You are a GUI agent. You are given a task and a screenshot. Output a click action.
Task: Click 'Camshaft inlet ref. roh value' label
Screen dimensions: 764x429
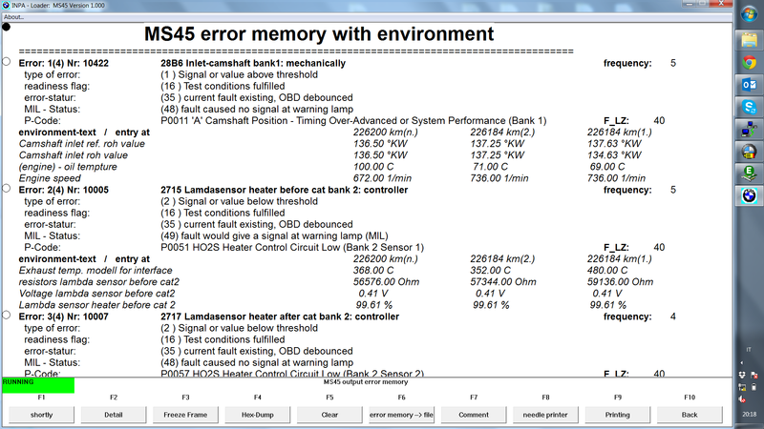pos(82,144)
